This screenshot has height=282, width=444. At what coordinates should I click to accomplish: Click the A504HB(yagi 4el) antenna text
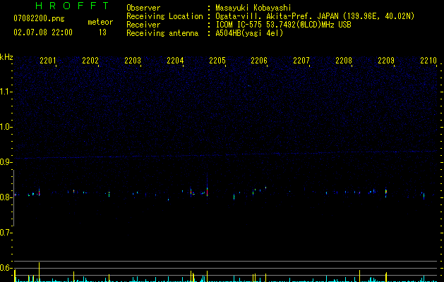click(249, 33)
